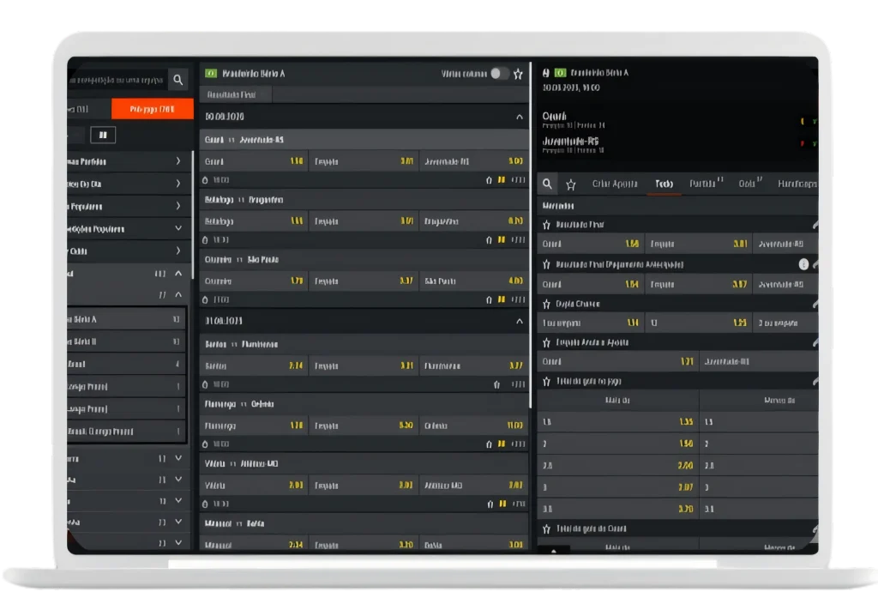The image size is (878, 610).
Task: Bet on Flamengo in Flamengo vs Grêmio
Action: coord(253,426)
